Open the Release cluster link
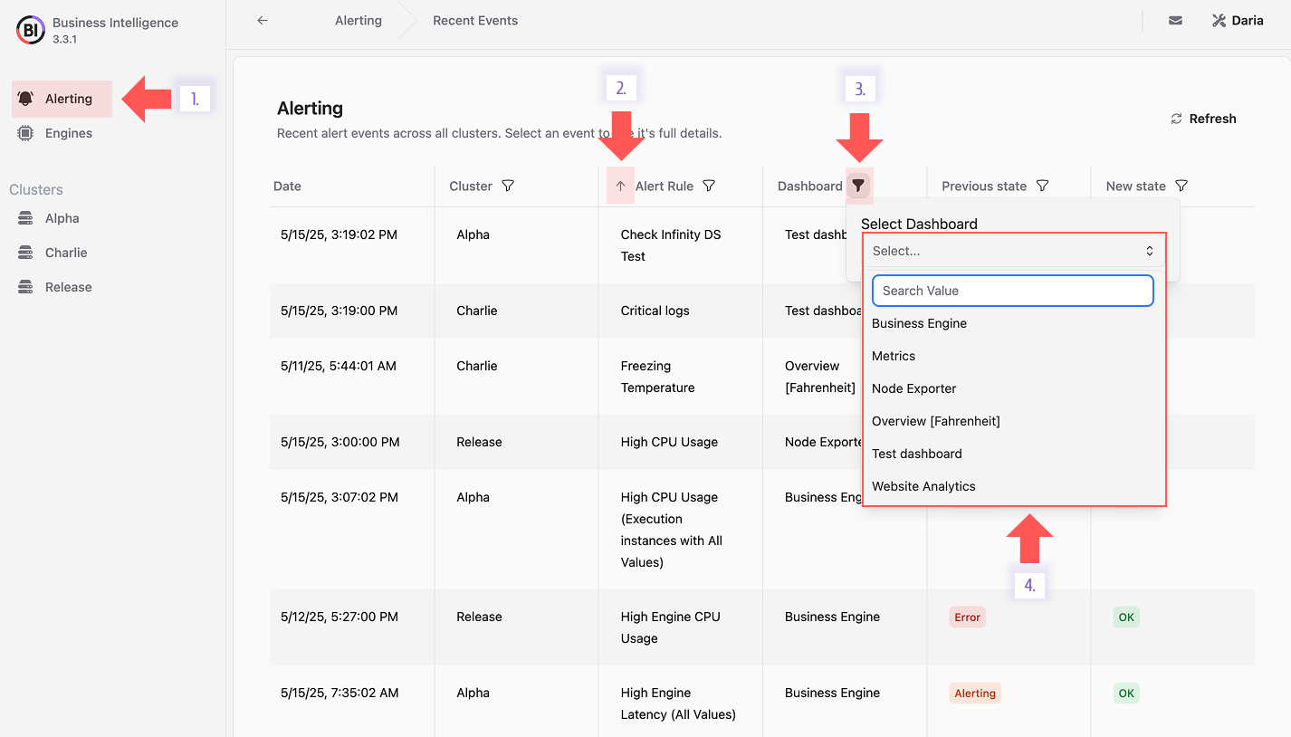 pos(69,287)
